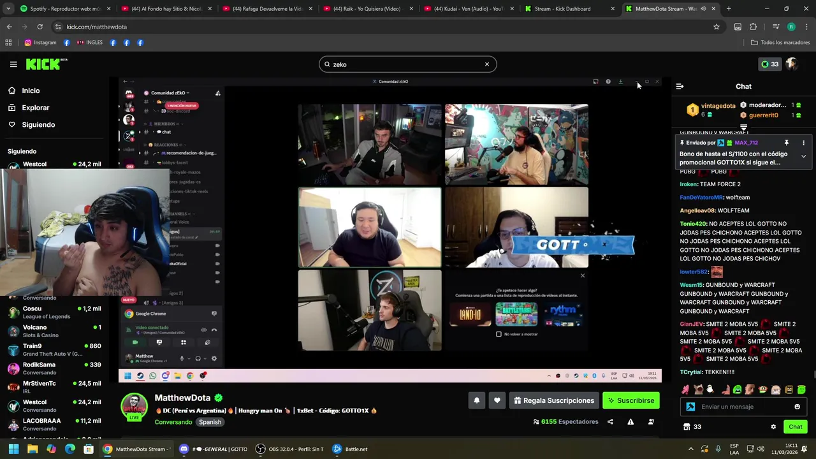This screenshot has width=816, height=459.
Task: Open Kick hamburger sidebar menu
Action: [13, 64]
